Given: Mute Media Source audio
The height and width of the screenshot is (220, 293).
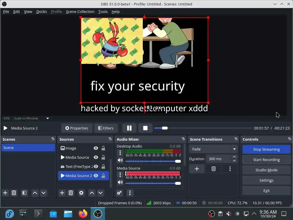Looking at the screenshot, I should tap(120, 182).
